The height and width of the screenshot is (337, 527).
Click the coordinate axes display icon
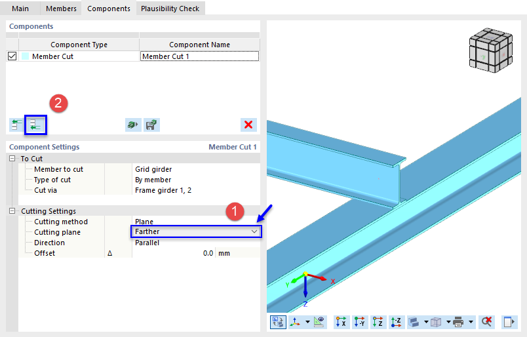pyautogui.click(x=296, y=322)
